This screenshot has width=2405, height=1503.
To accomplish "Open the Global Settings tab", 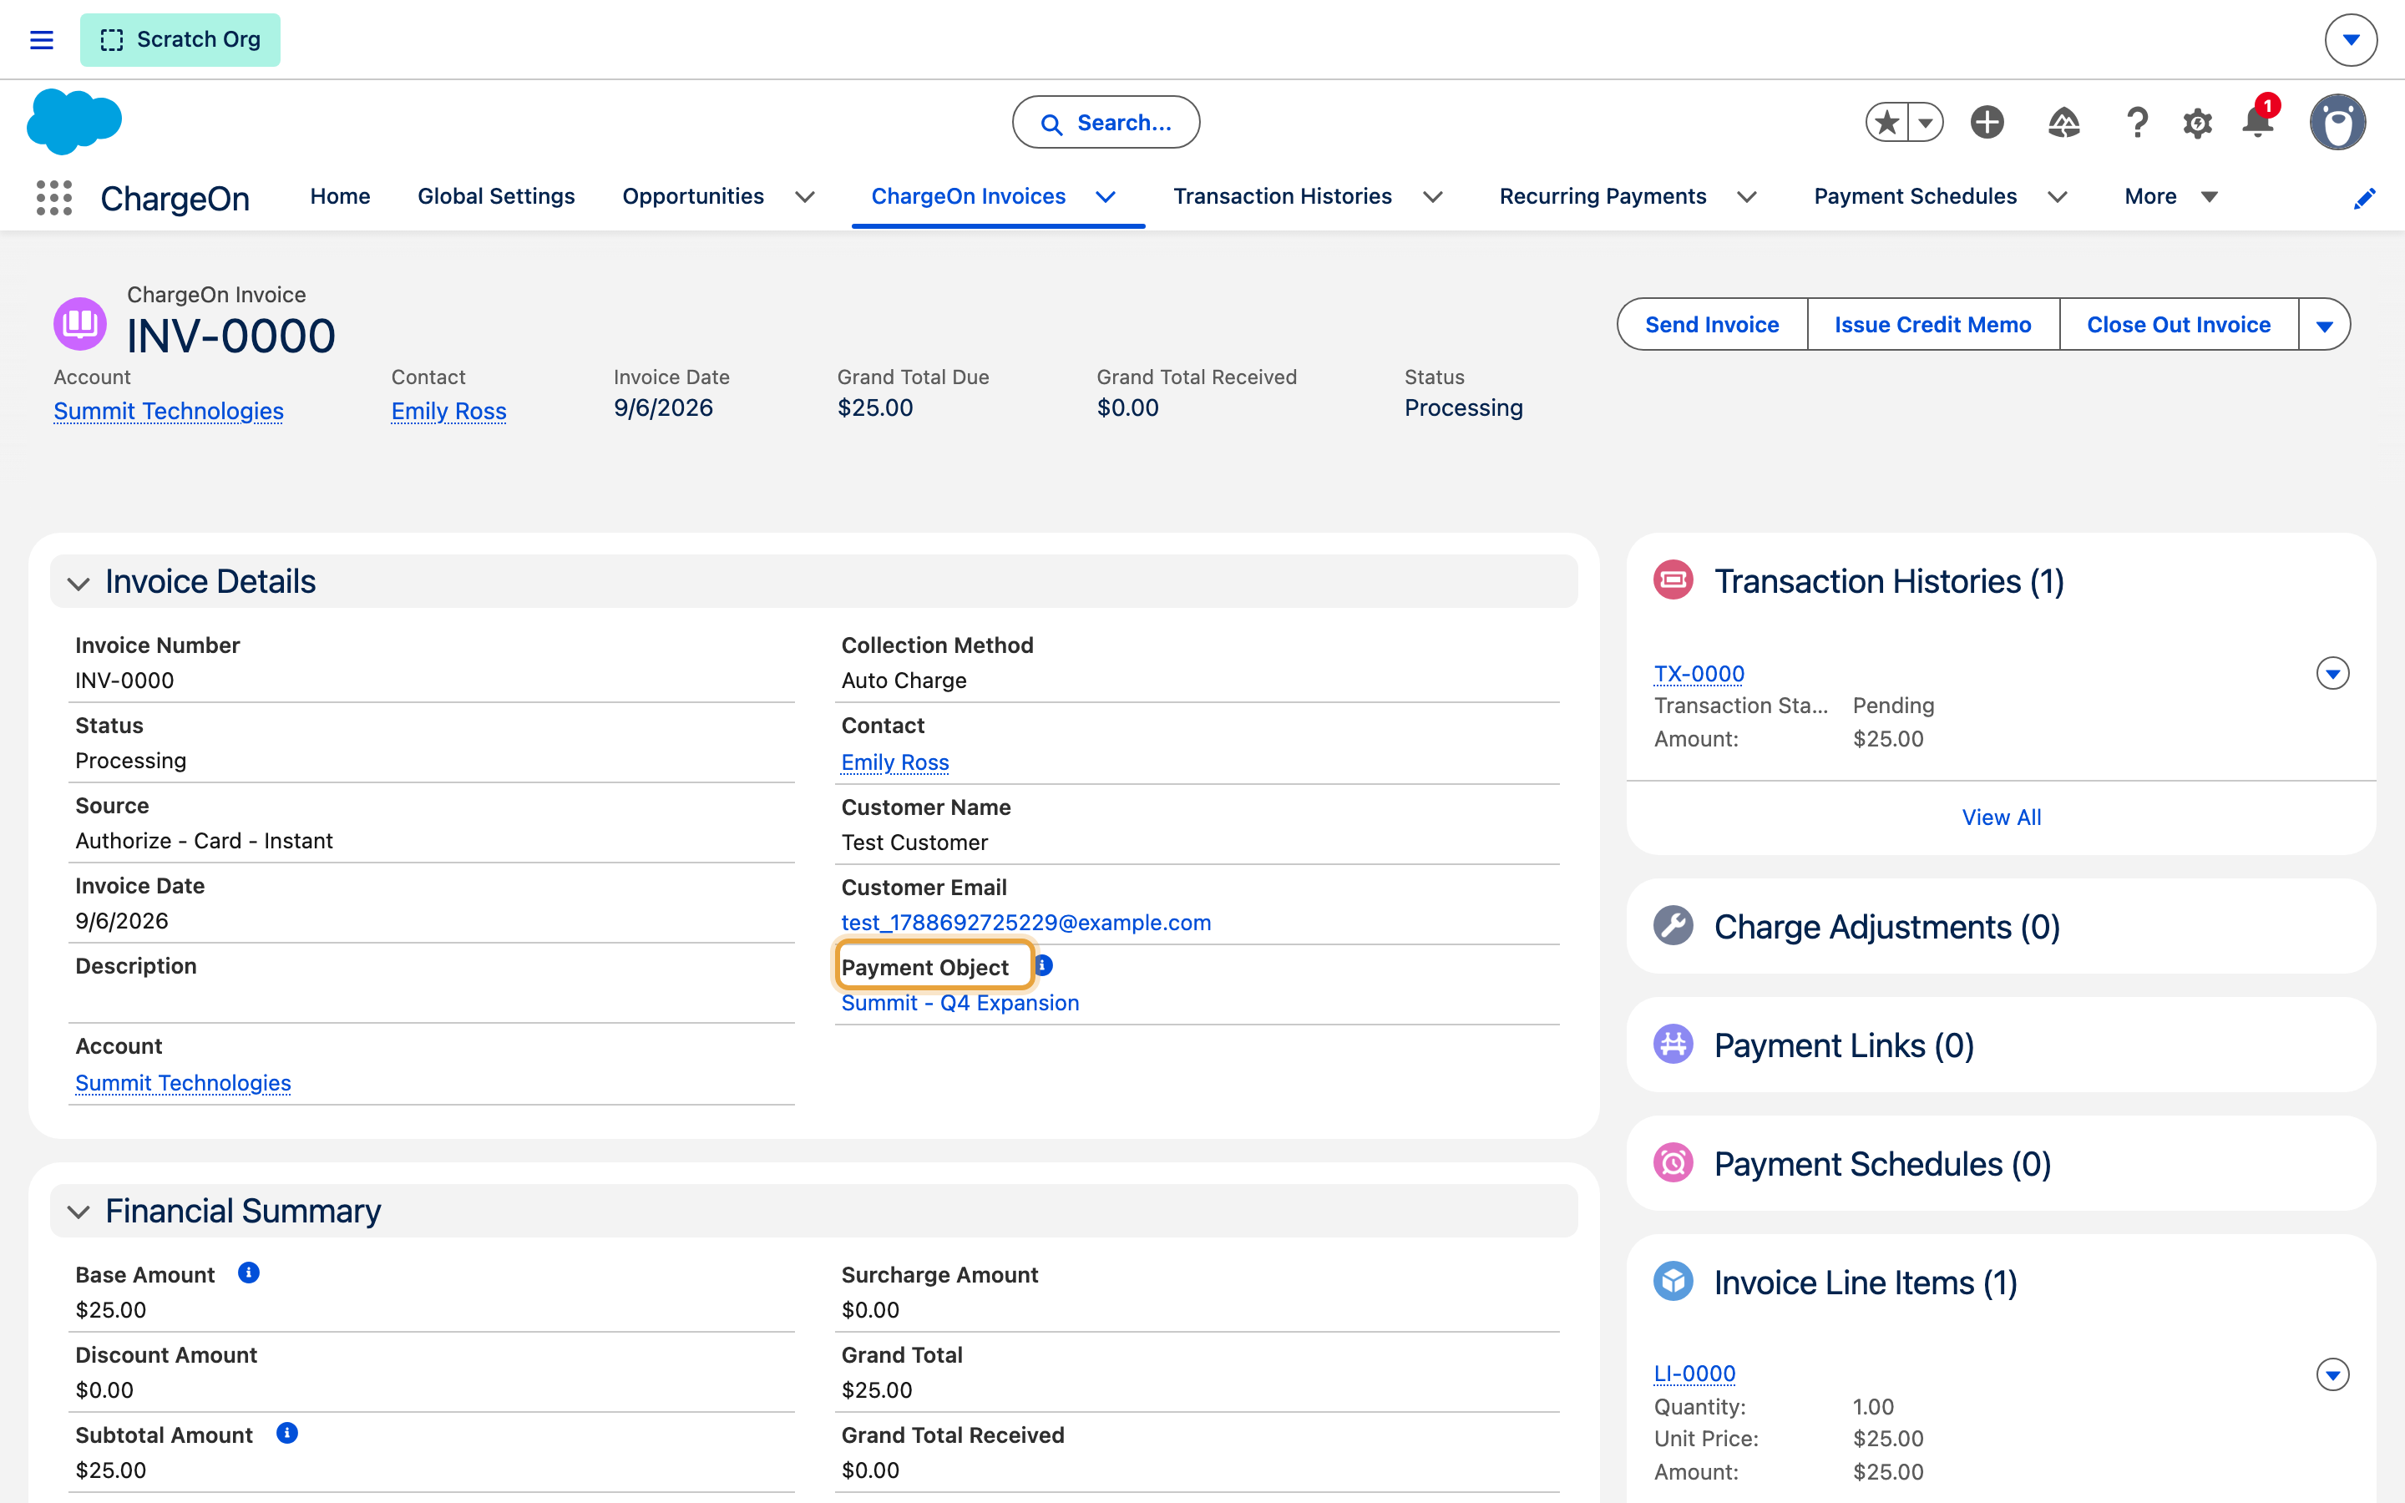I will click(496, 197).
